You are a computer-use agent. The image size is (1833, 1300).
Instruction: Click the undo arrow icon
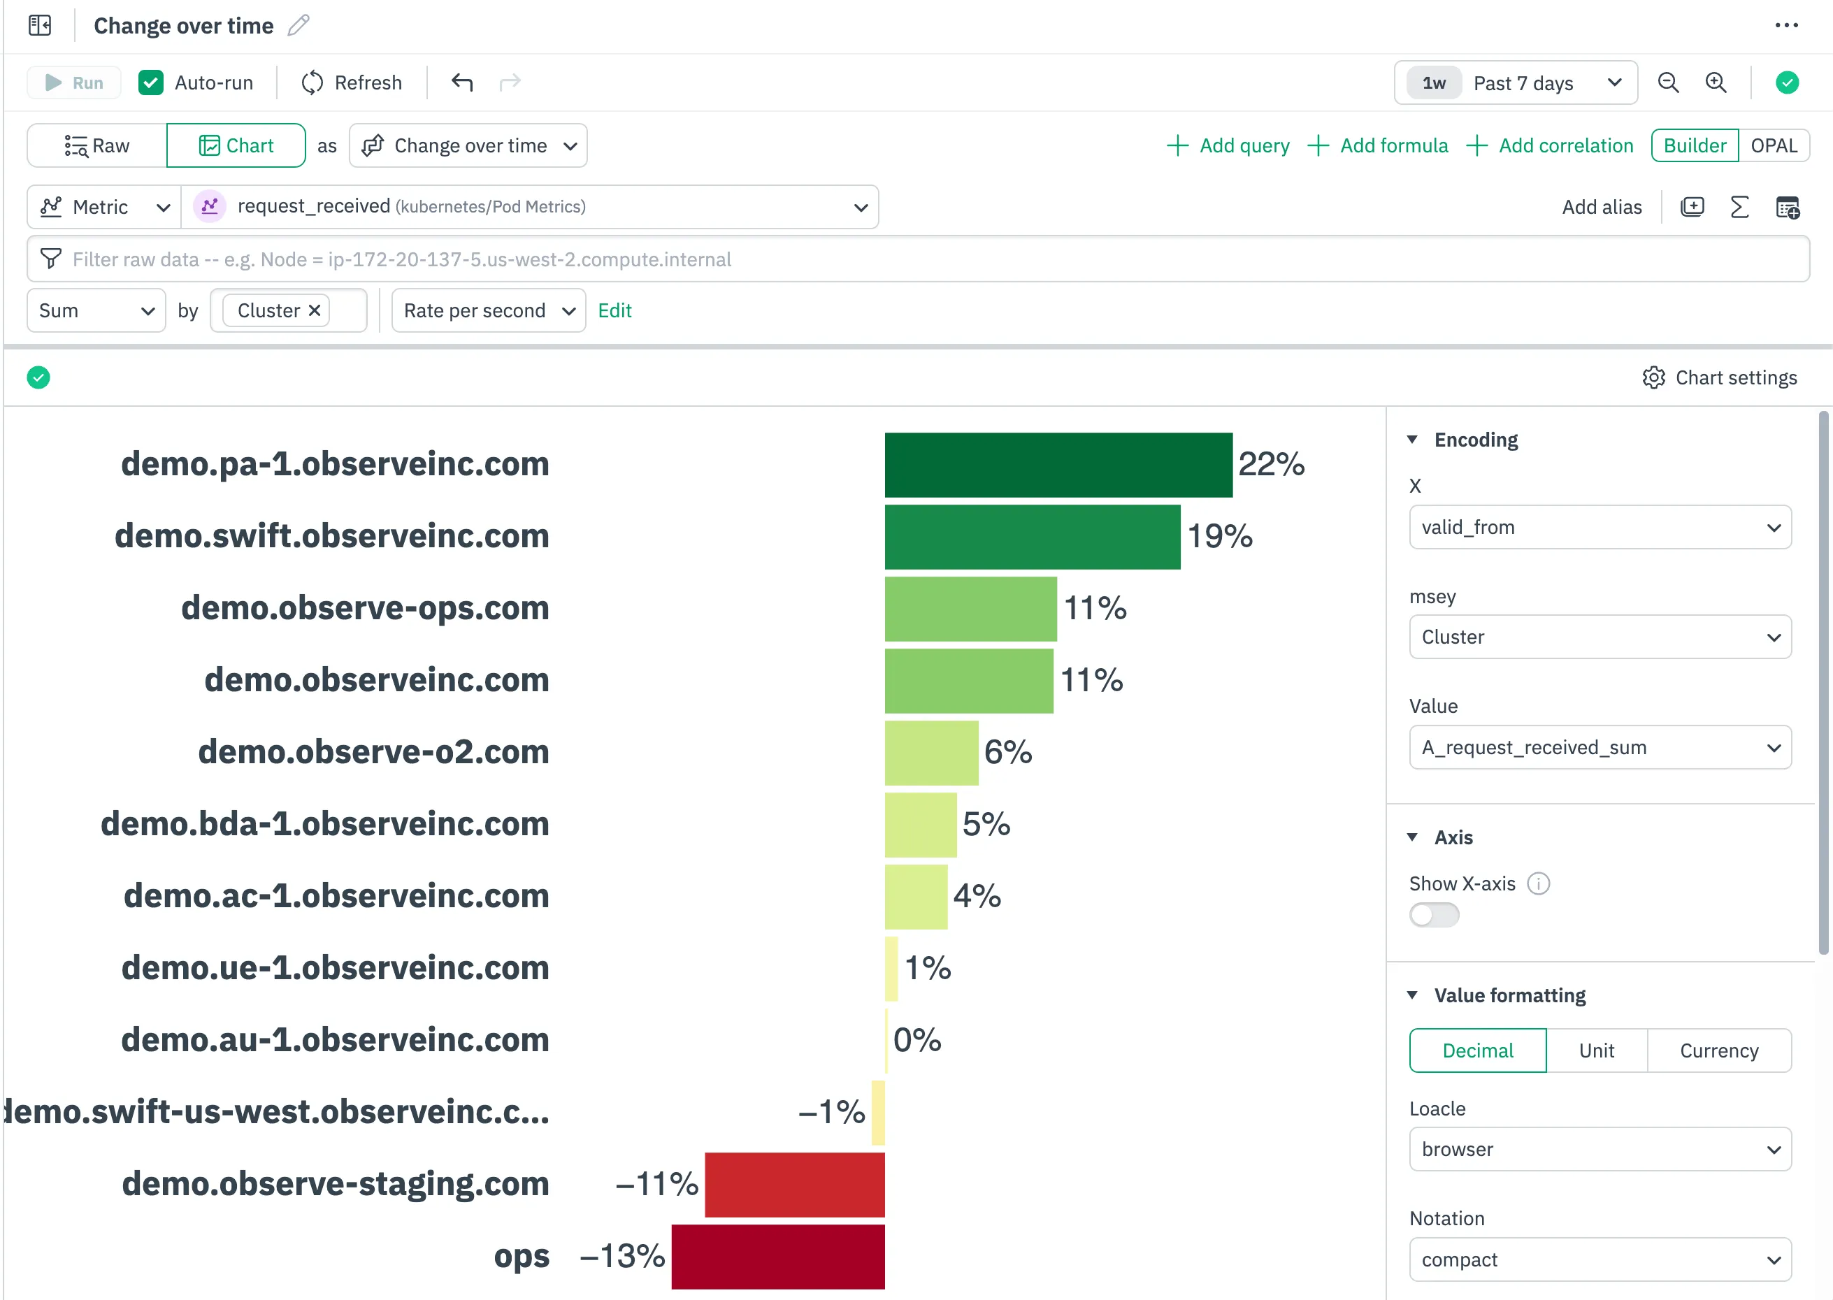click(x=462, y=82)
